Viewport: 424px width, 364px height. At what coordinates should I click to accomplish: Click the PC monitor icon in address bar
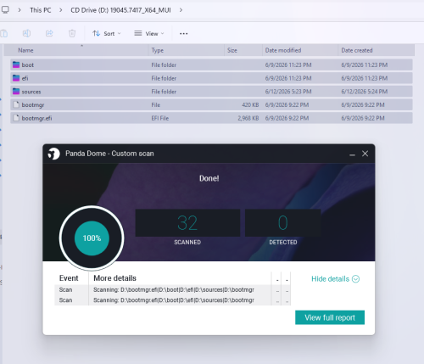[5, 10]
